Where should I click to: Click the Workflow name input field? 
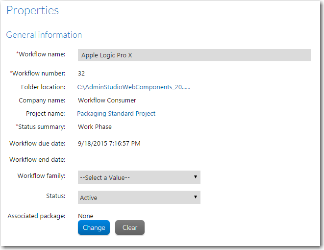pyautogui.click(x=194, y=55)
